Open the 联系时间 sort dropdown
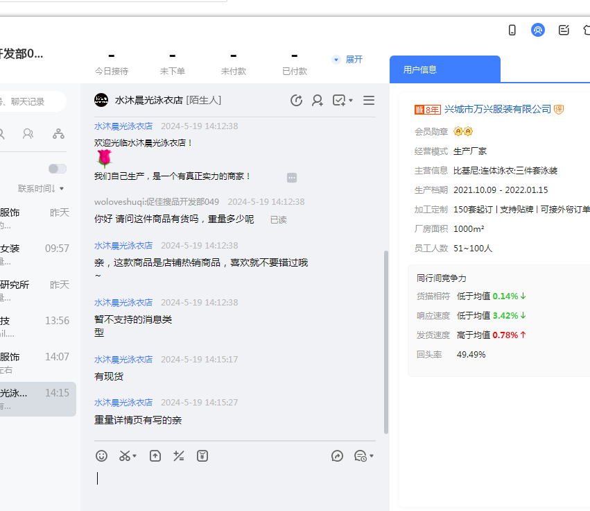 [42, 189]
